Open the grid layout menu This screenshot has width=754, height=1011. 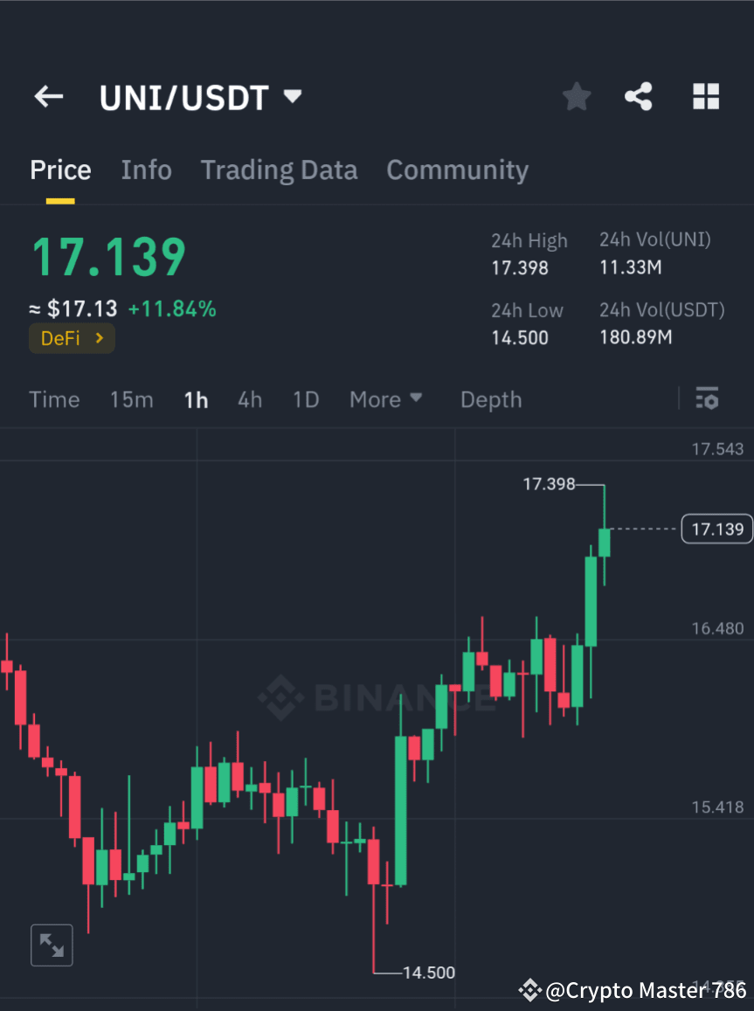pos(705,96)
